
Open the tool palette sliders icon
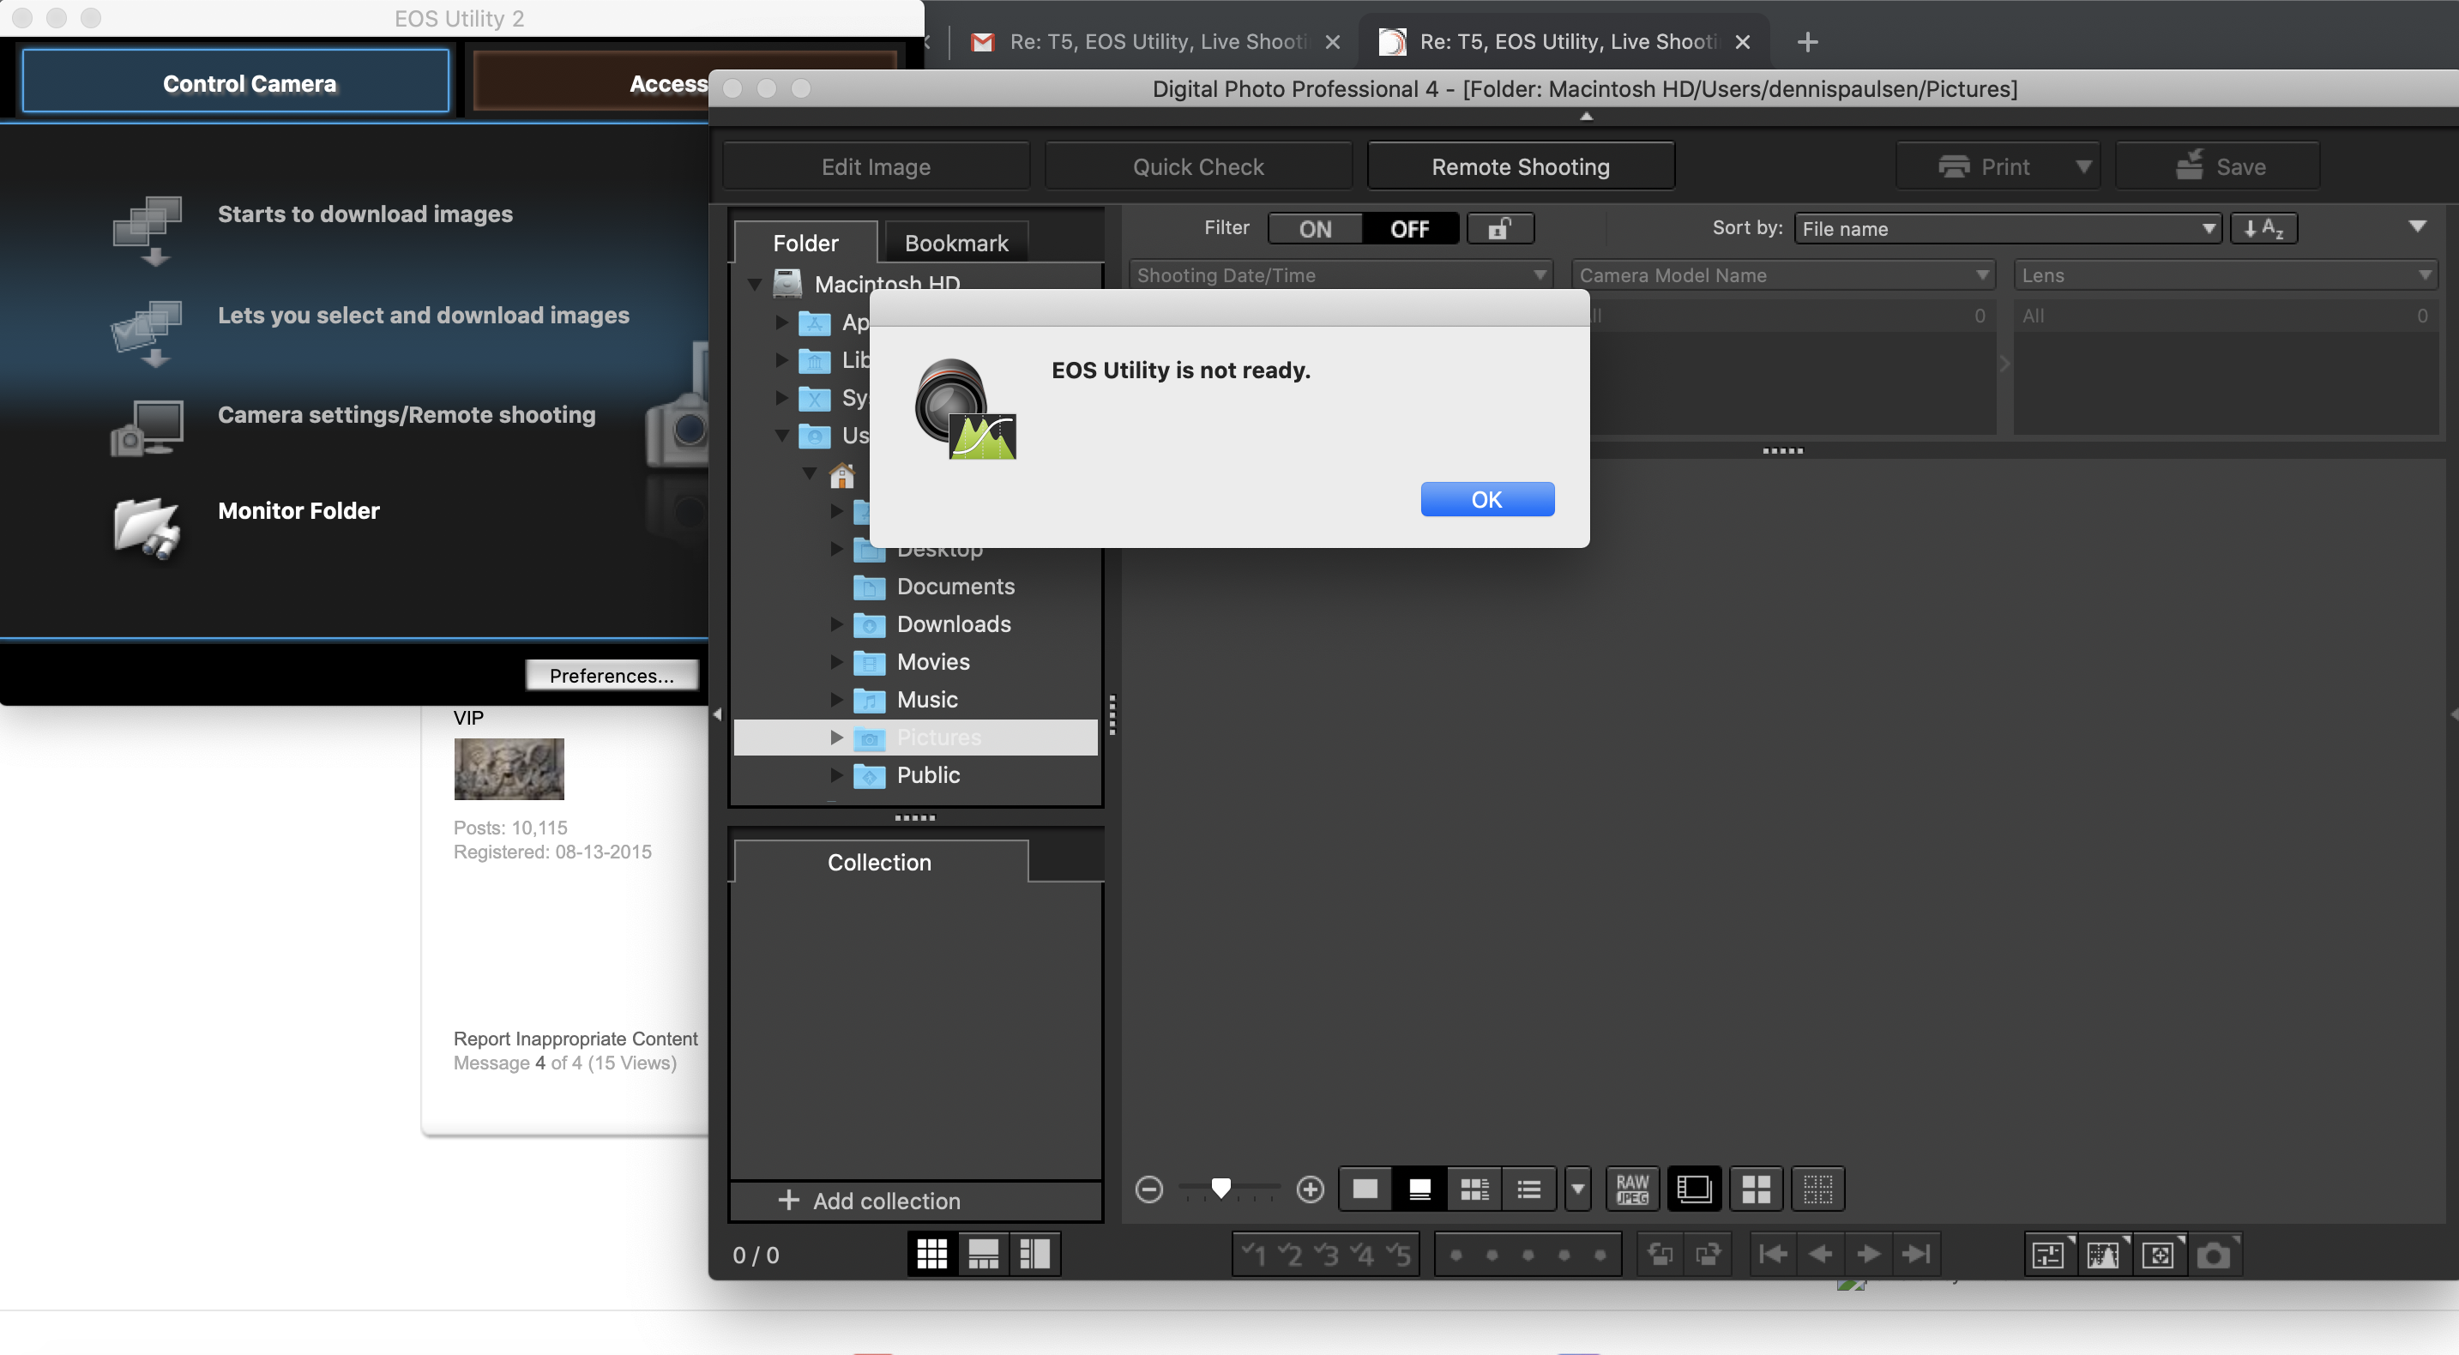[x=2048, y=1254]
